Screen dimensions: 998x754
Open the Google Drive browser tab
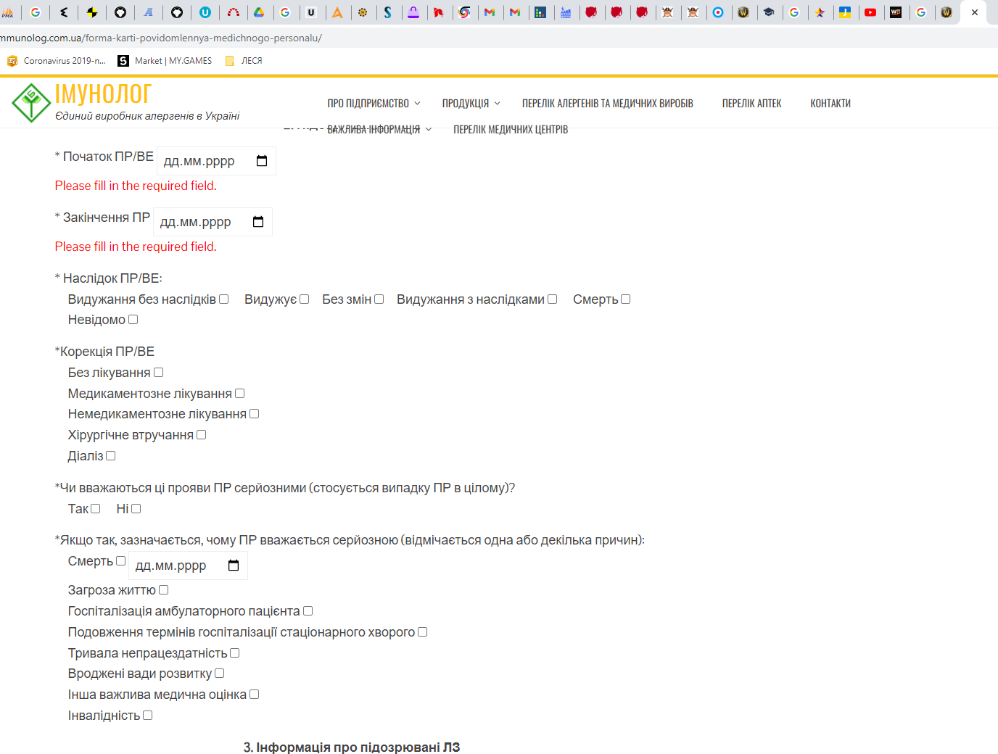pos(258,12)
